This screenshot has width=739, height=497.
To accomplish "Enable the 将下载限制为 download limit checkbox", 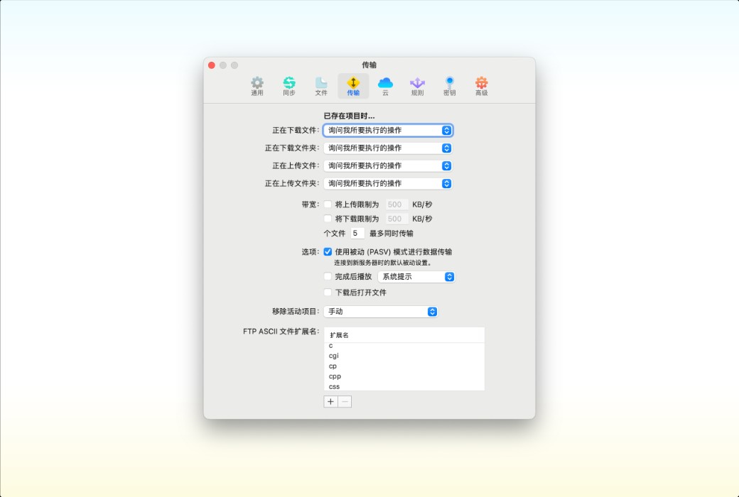I will [326, 219].
